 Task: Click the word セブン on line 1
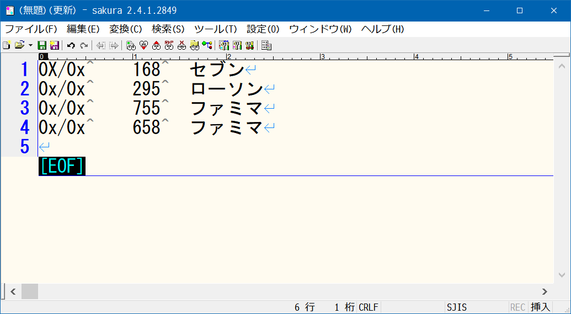click(x=217, y=69)
